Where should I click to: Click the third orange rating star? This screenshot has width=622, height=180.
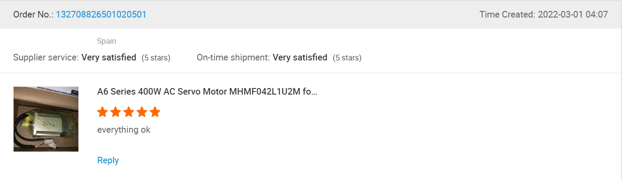coord(129,112)
